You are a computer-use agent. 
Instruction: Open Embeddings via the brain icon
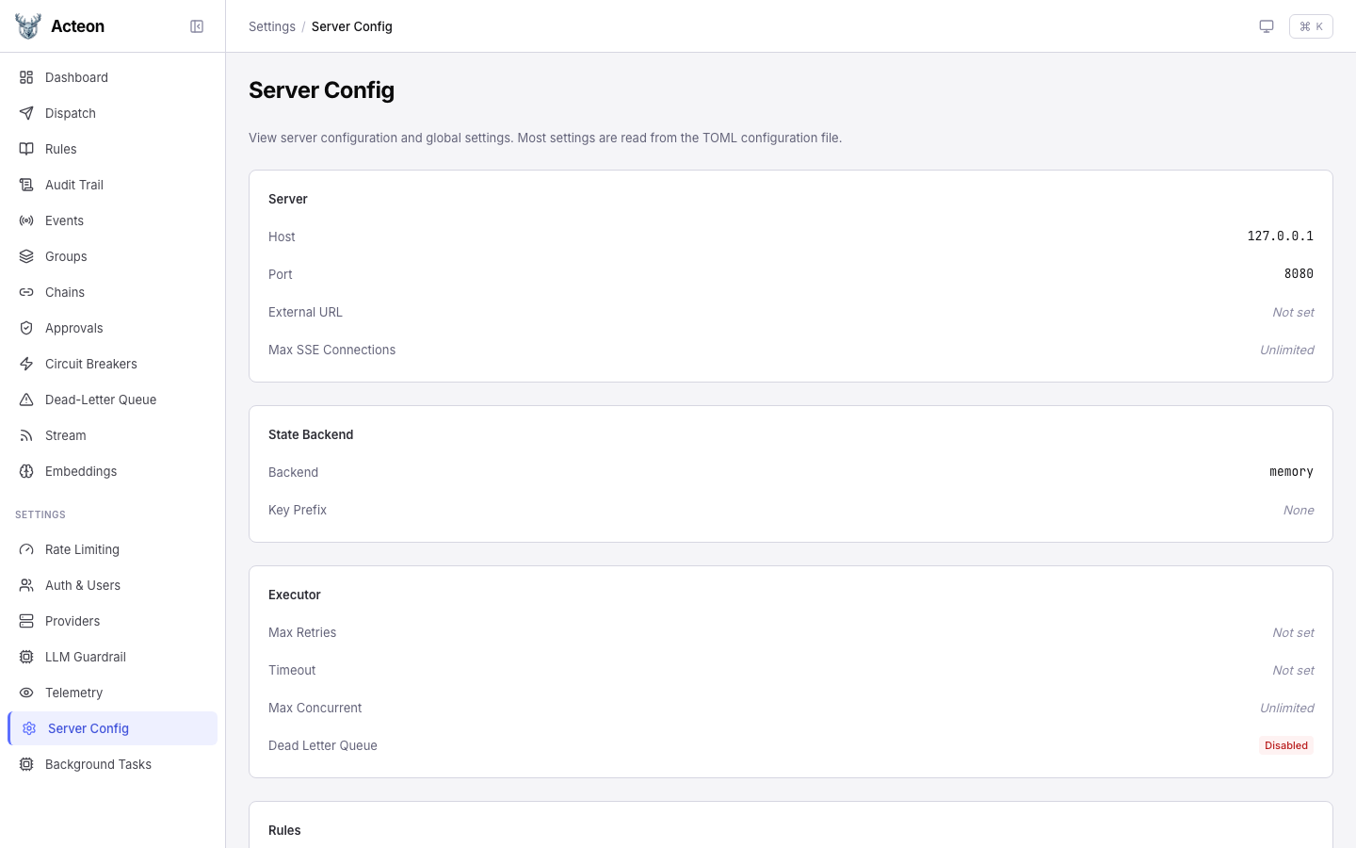coord(26,471)
